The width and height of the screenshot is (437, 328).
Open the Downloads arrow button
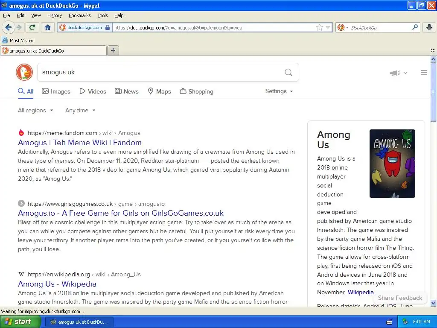pos(429,27)
